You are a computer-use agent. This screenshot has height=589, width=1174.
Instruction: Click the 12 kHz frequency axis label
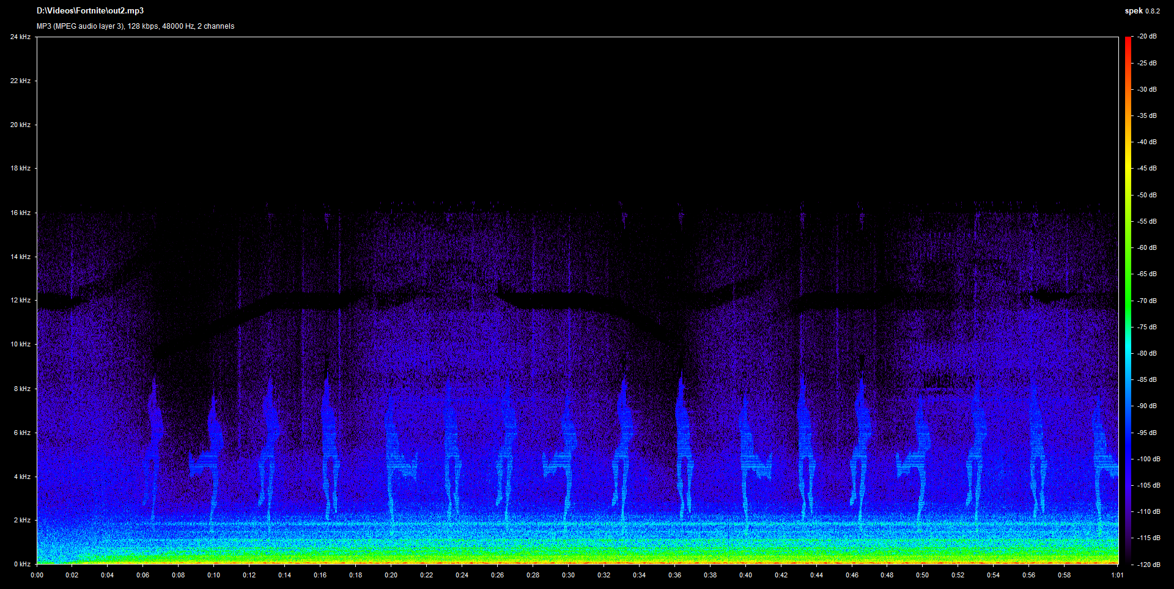(x=20, y=301)
